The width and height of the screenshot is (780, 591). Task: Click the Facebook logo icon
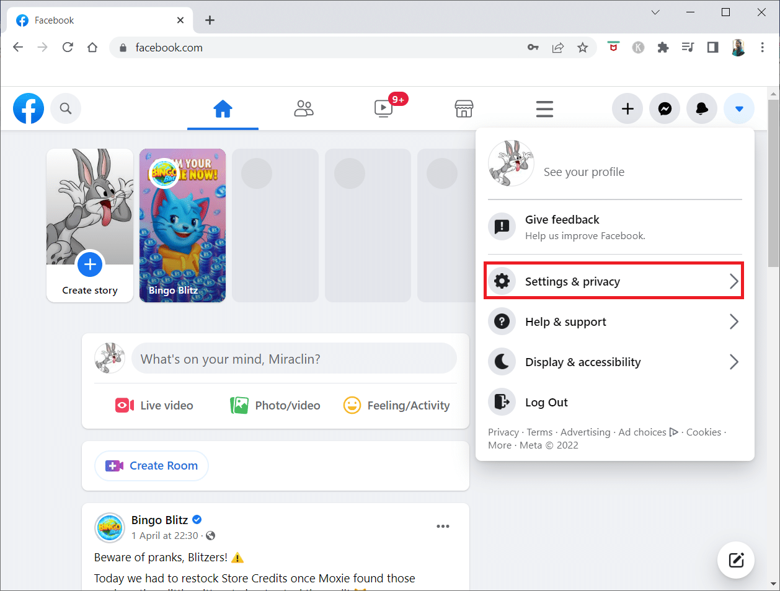click(x=29, y=108)
